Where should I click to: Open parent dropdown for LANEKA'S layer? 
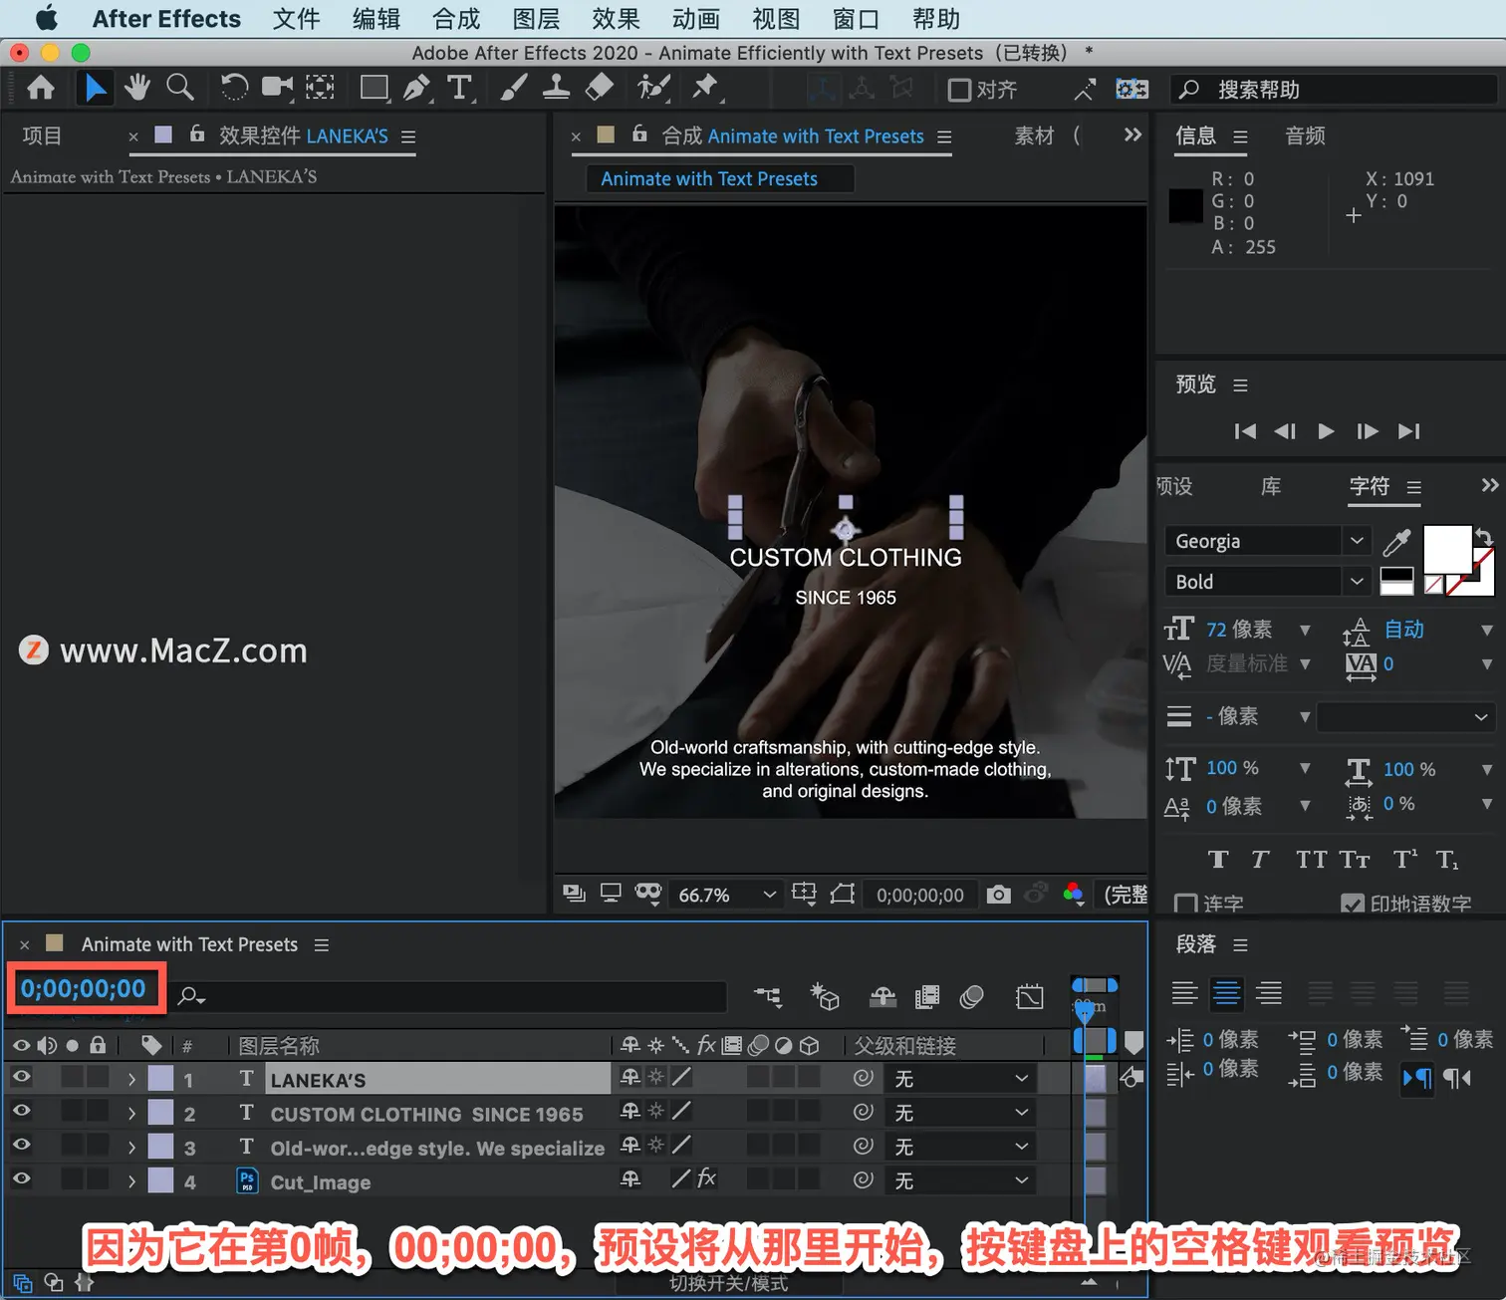(x=960, y=1079)
